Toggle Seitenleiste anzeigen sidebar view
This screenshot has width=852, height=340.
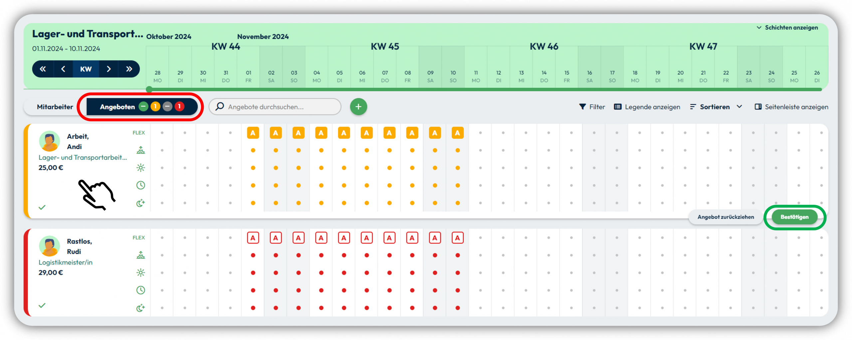[791, 107]
